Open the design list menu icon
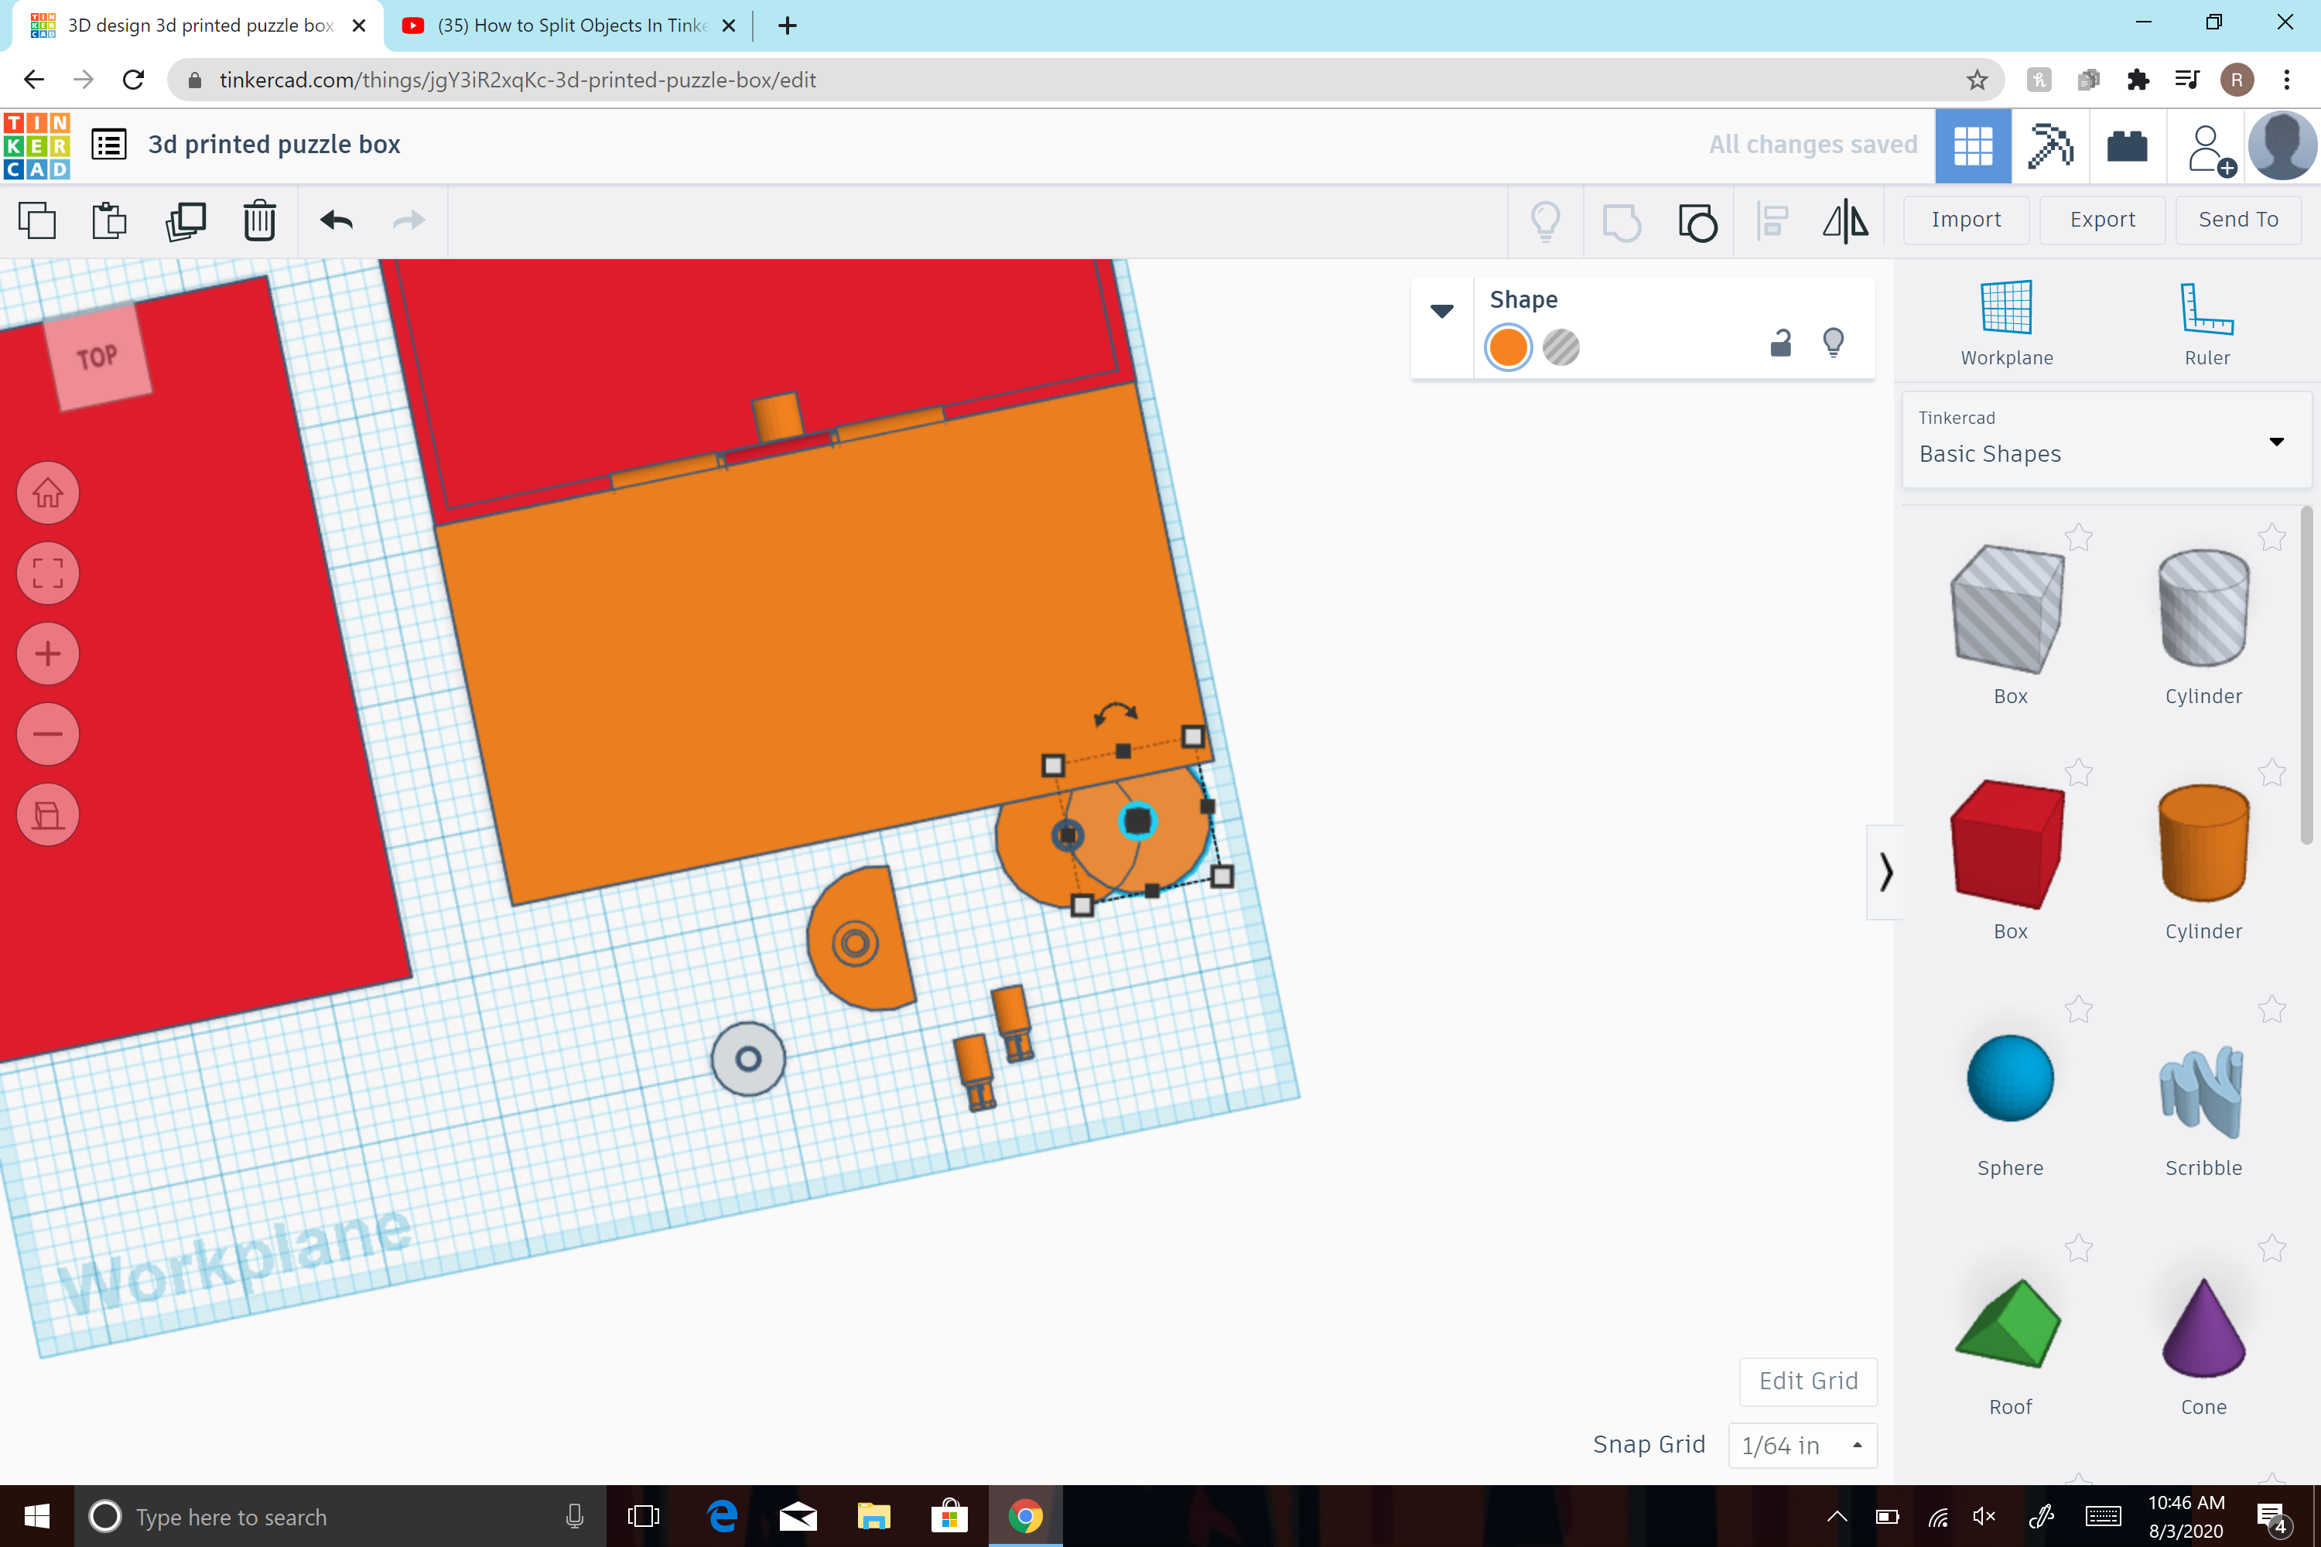This screenshot has height=1547, width=2321. [x=108, y=145]
